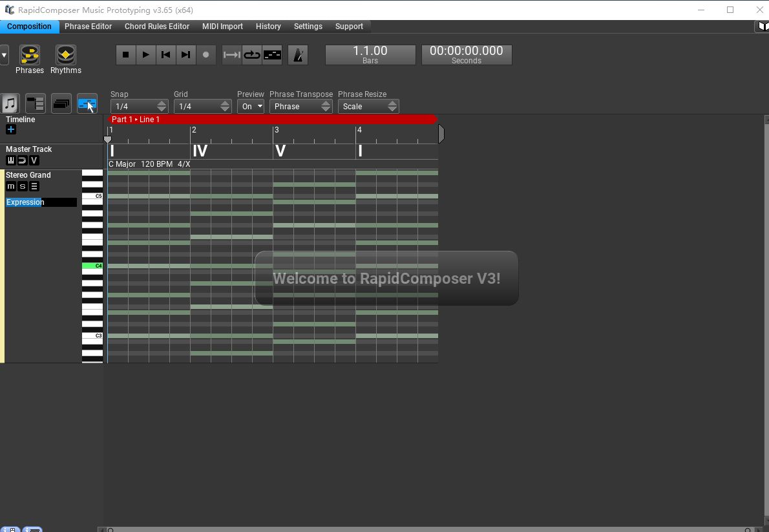Click the Expression level bar
The height and width of the screenshot is (532, 769).
41,202
